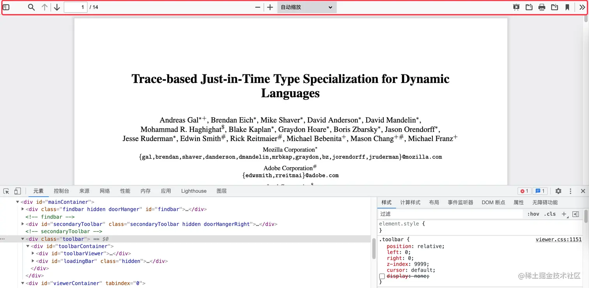Open the 内存 tab

(x=146, y=191)
